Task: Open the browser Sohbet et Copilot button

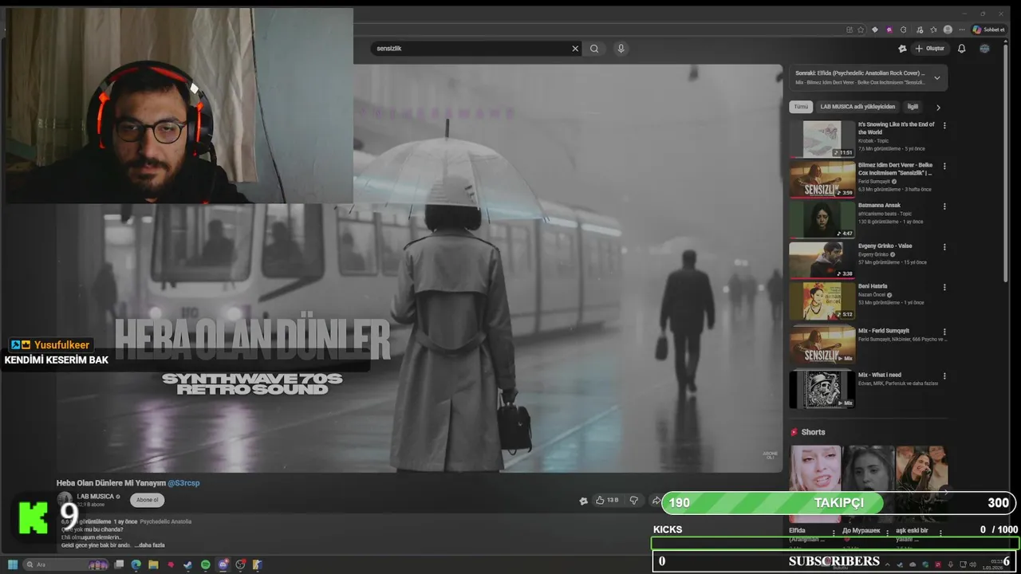Action: point(987,29)
